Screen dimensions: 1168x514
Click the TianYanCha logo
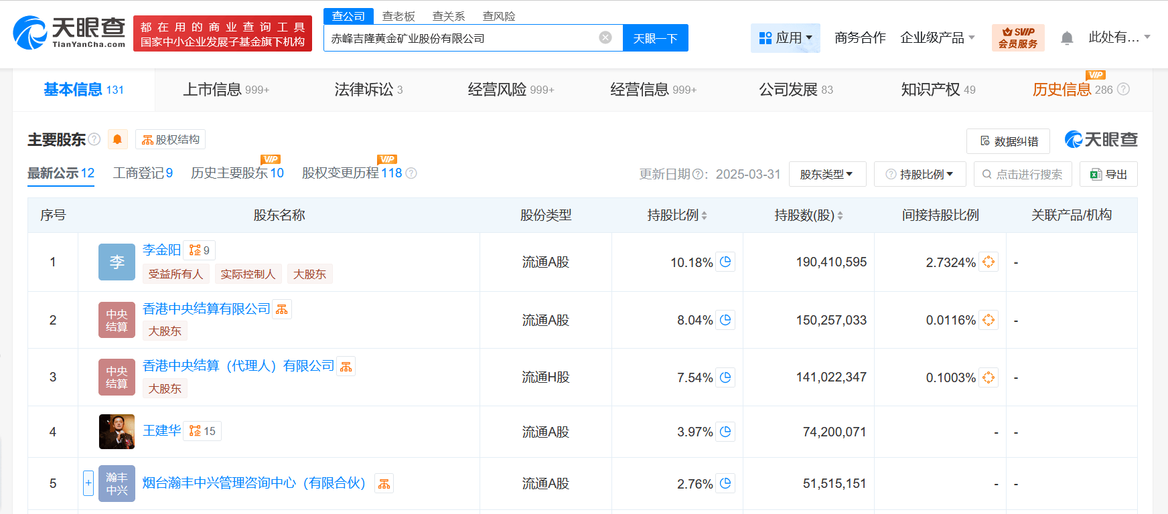(70, 33)
